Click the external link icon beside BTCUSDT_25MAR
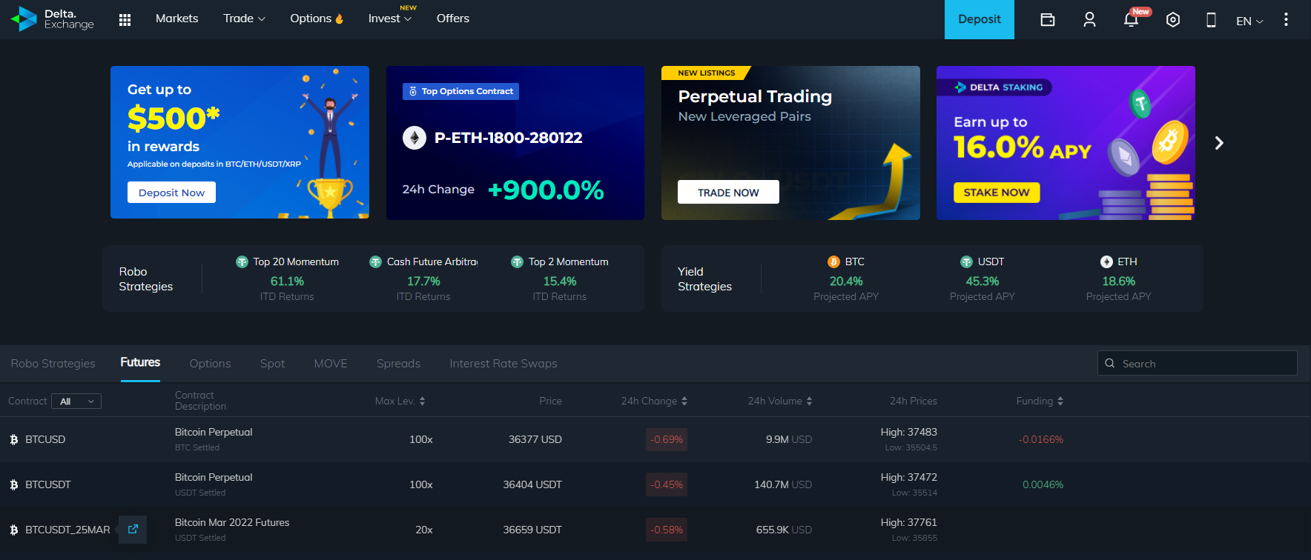The image size is (1311, 560). pos(133,529)
